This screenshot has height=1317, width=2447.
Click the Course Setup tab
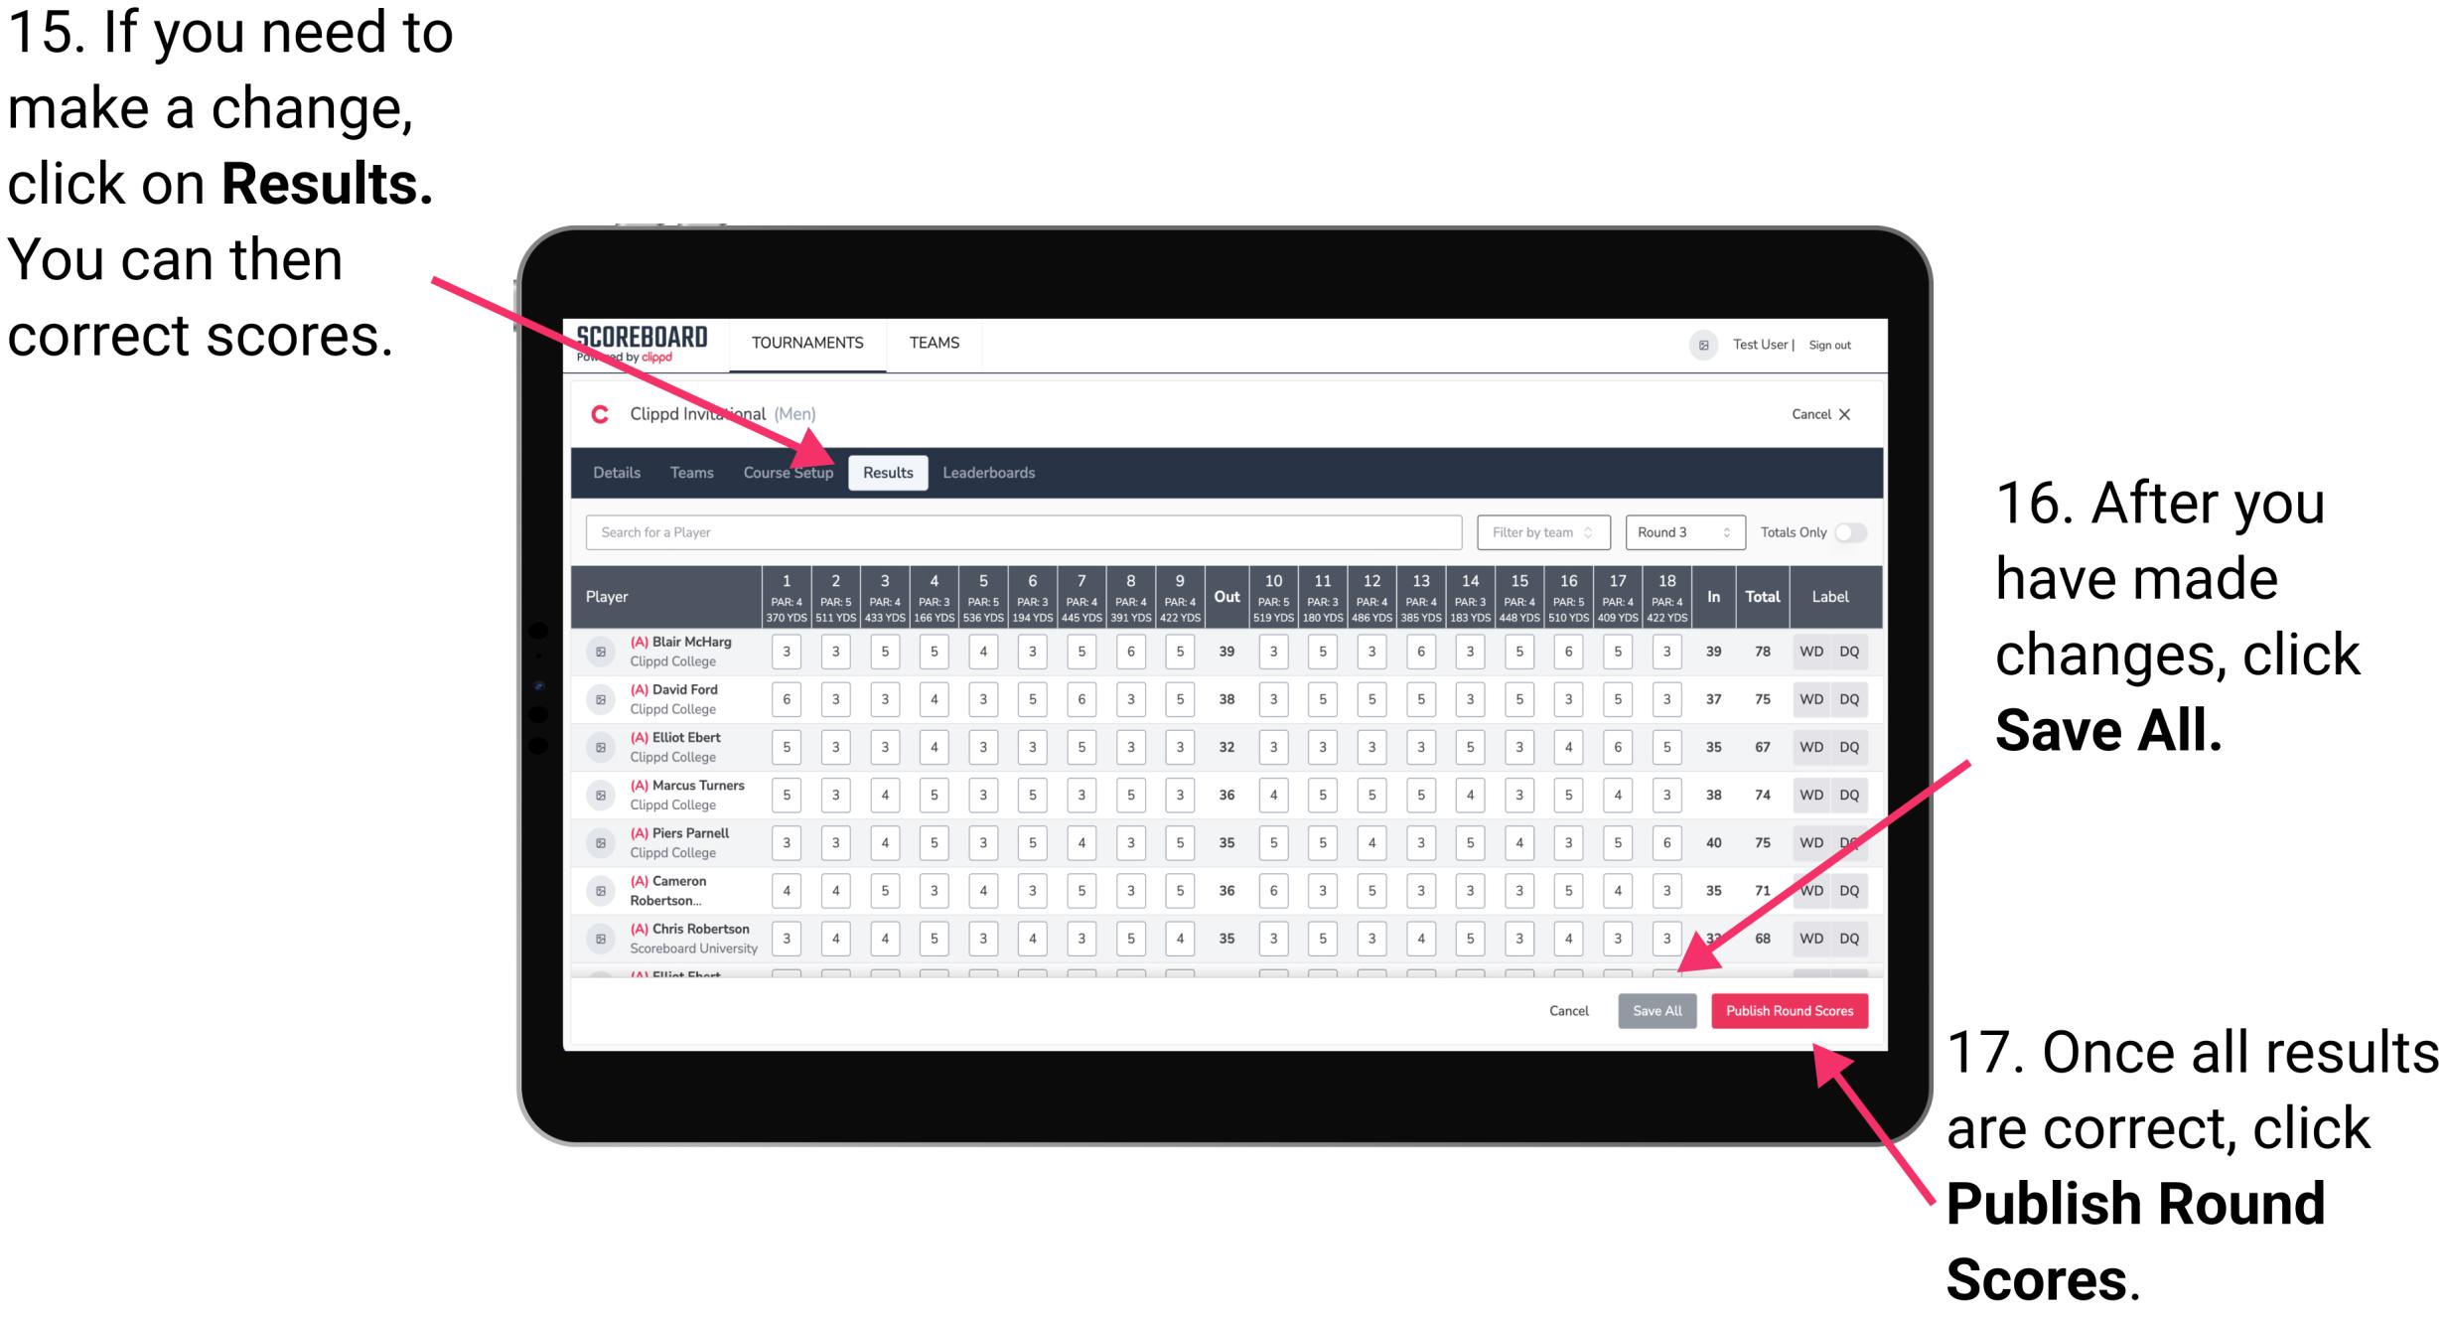tap(790, 472)
